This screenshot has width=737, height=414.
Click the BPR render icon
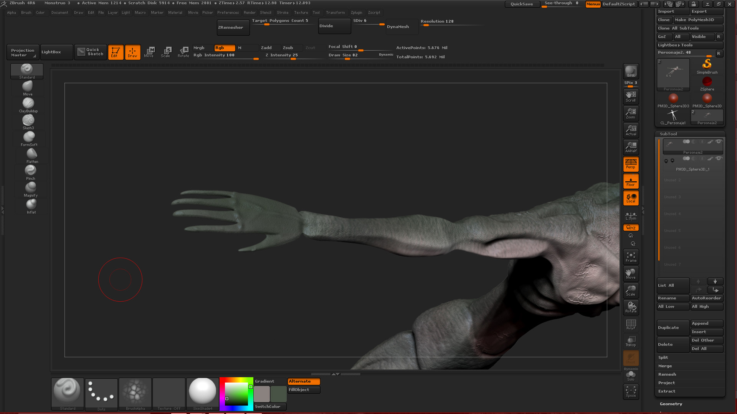[x=631, y=71]
